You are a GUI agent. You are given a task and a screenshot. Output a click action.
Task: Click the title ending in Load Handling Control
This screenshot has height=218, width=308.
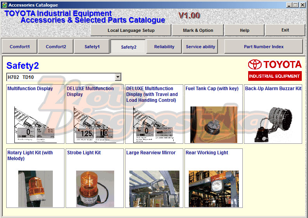click(152, 94)
